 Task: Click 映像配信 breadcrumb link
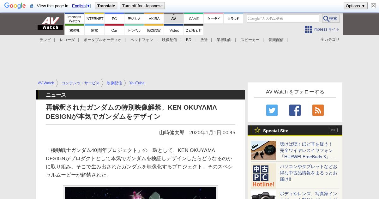pos(114,83)
